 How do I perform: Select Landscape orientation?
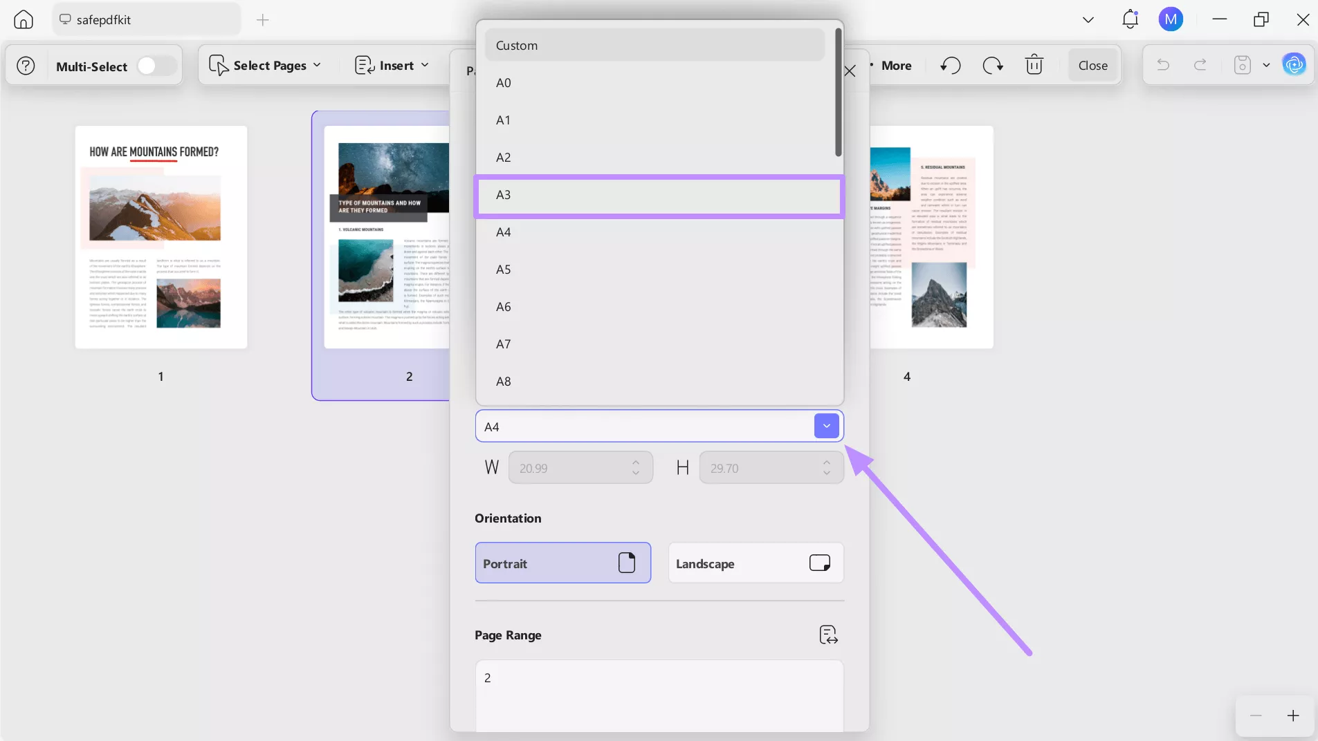pos(756,563)
